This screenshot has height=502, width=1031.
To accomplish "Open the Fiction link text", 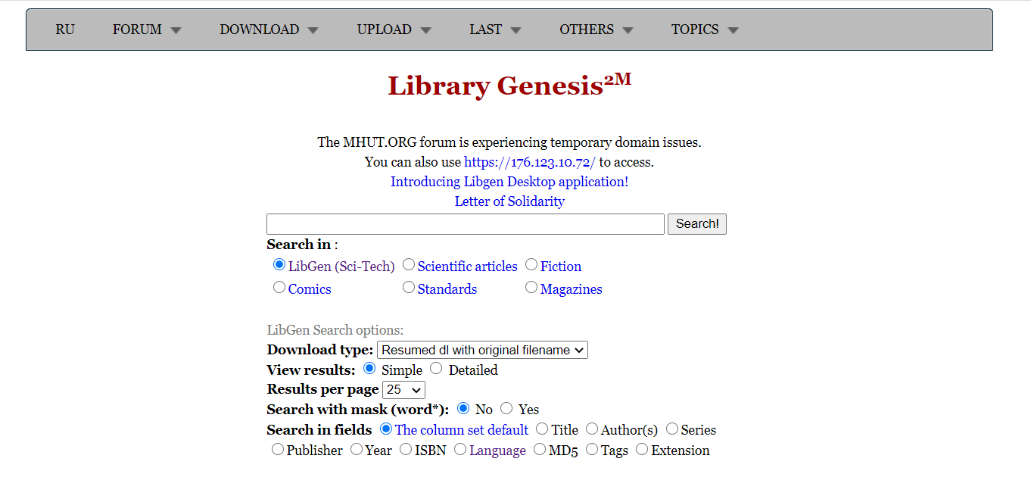I will pos(561,267).
